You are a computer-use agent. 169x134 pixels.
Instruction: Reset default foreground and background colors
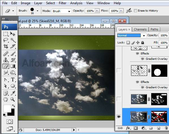pos(5,115)
